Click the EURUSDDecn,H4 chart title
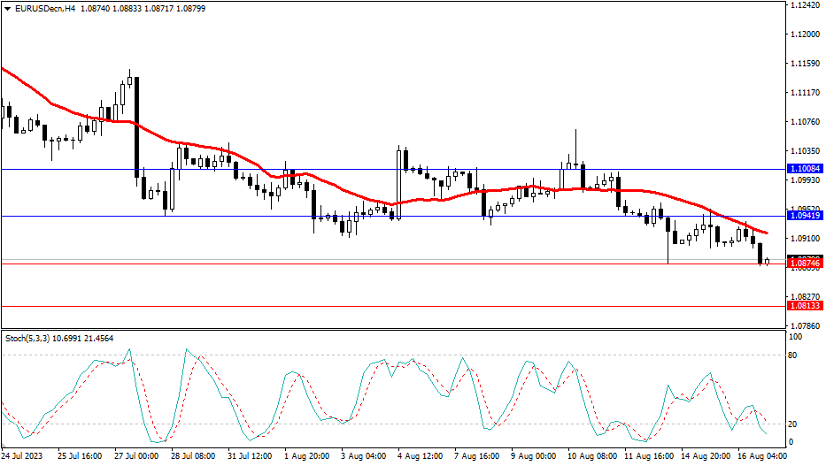826x466 pixels. (x=41, y=8)
